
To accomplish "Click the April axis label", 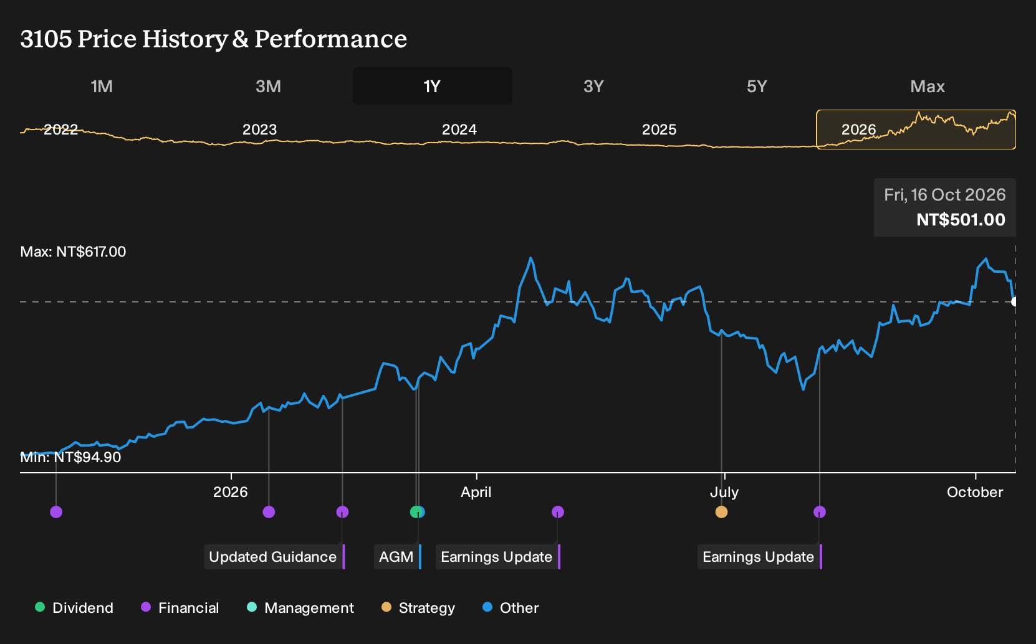I will [476, 492].
